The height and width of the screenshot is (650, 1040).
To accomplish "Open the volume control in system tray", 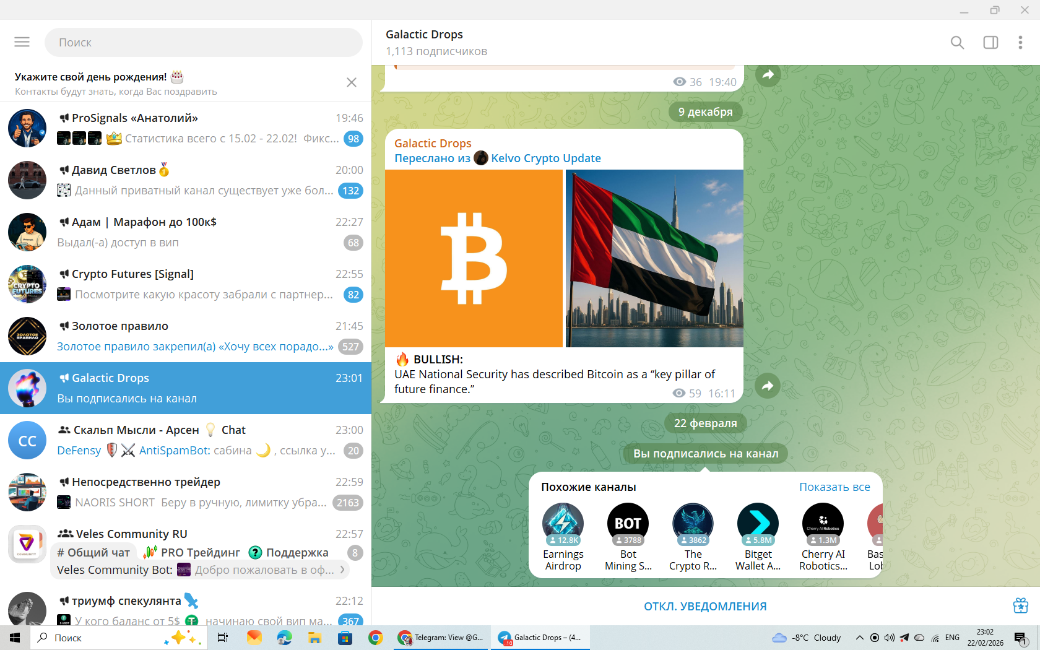I will pos(890,638).
